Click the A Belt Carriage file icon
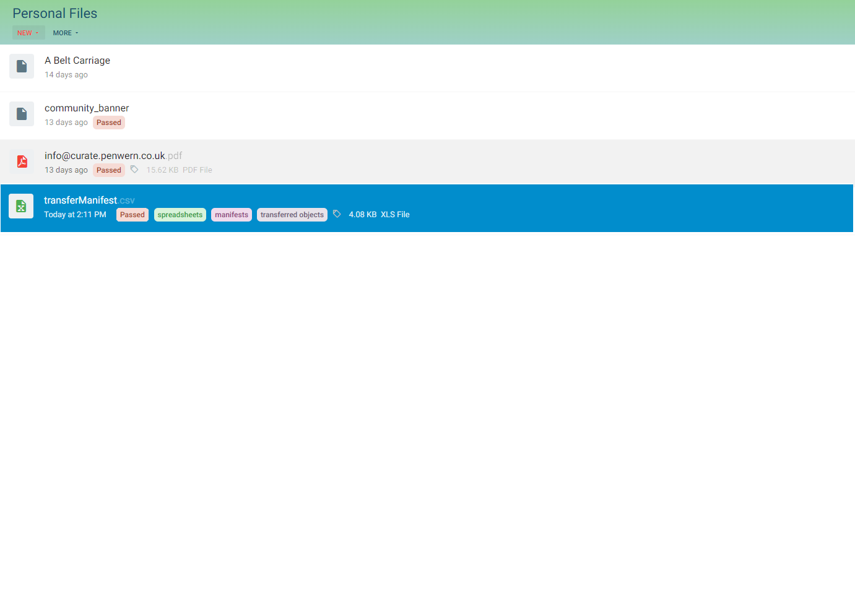Viewport: 855px width, 599px height. coord(22,66)
